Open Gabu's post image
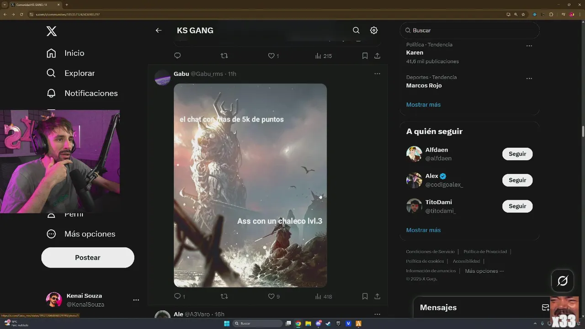The image size is (585, 329). click(x=250, y=185)
